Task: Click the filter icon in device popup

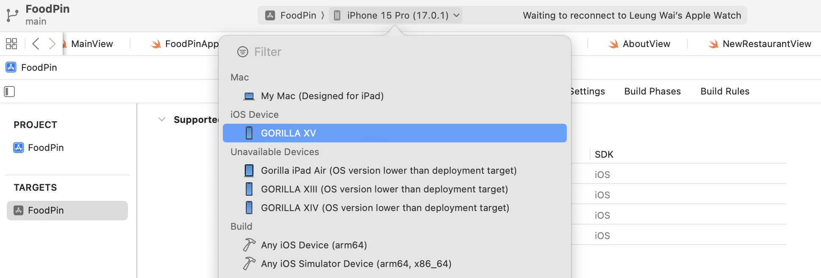Action: click(243, 52)
